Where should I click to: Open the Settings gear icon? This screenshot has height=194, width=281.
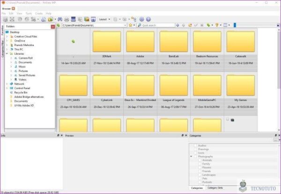141,19
